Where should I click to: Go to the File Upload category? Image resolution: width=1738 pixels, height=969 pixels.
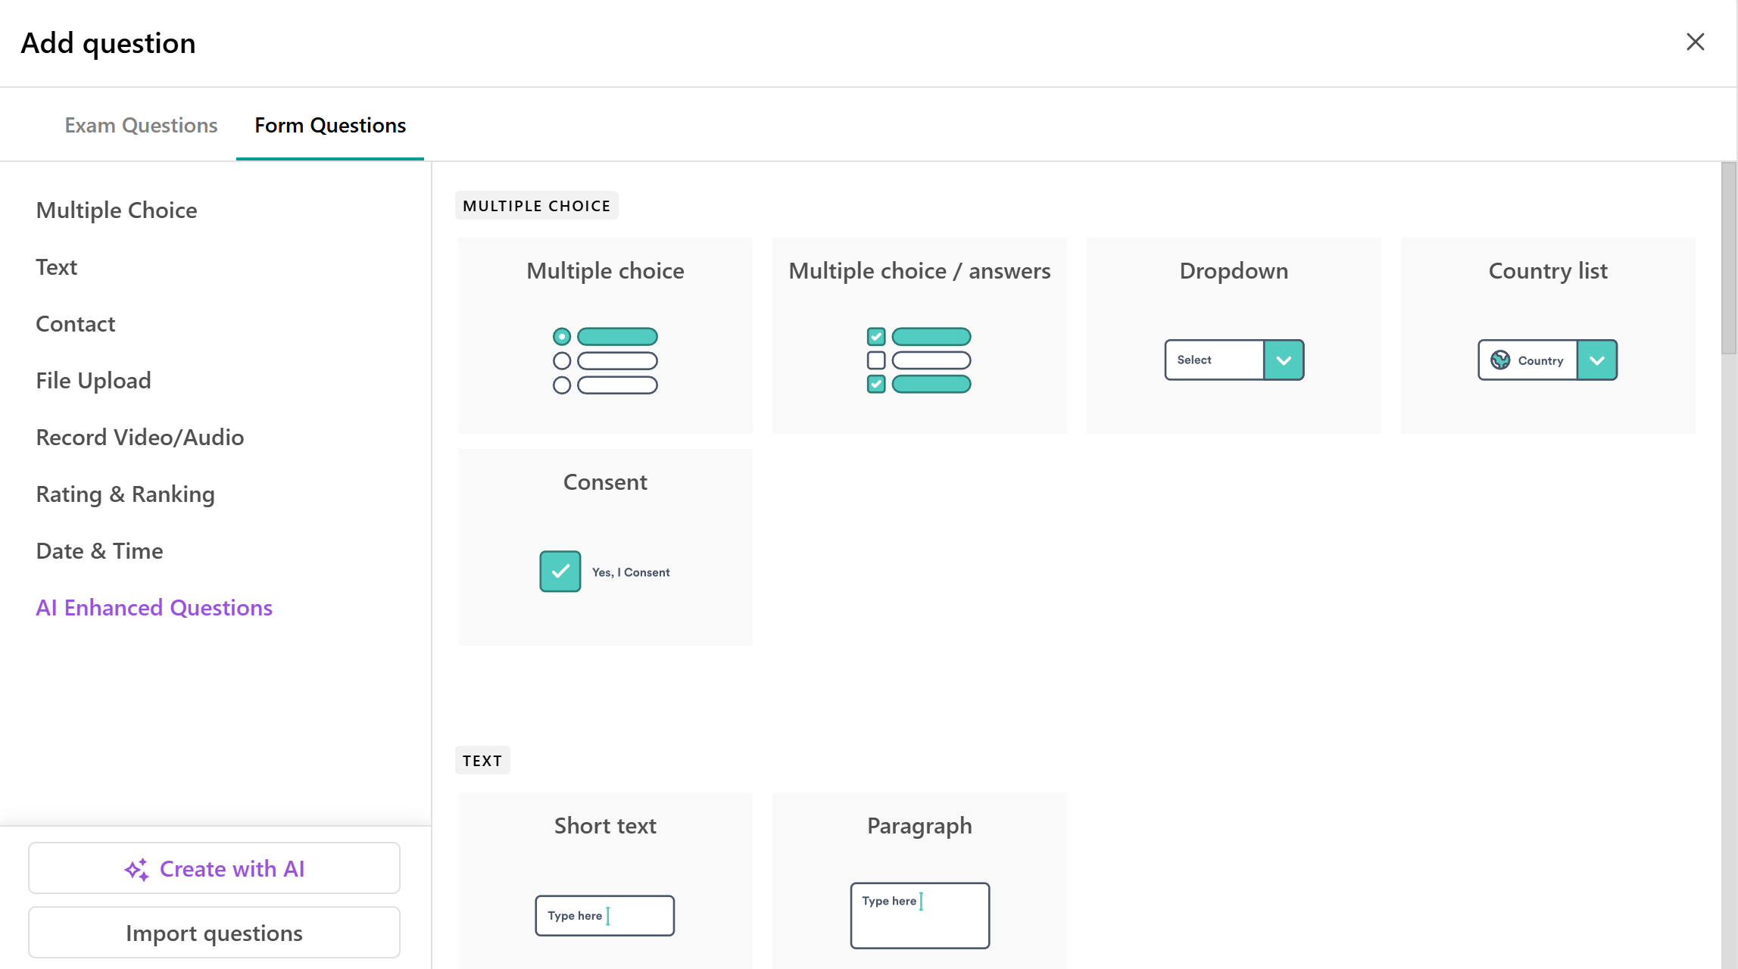click(x=93, y=381)
